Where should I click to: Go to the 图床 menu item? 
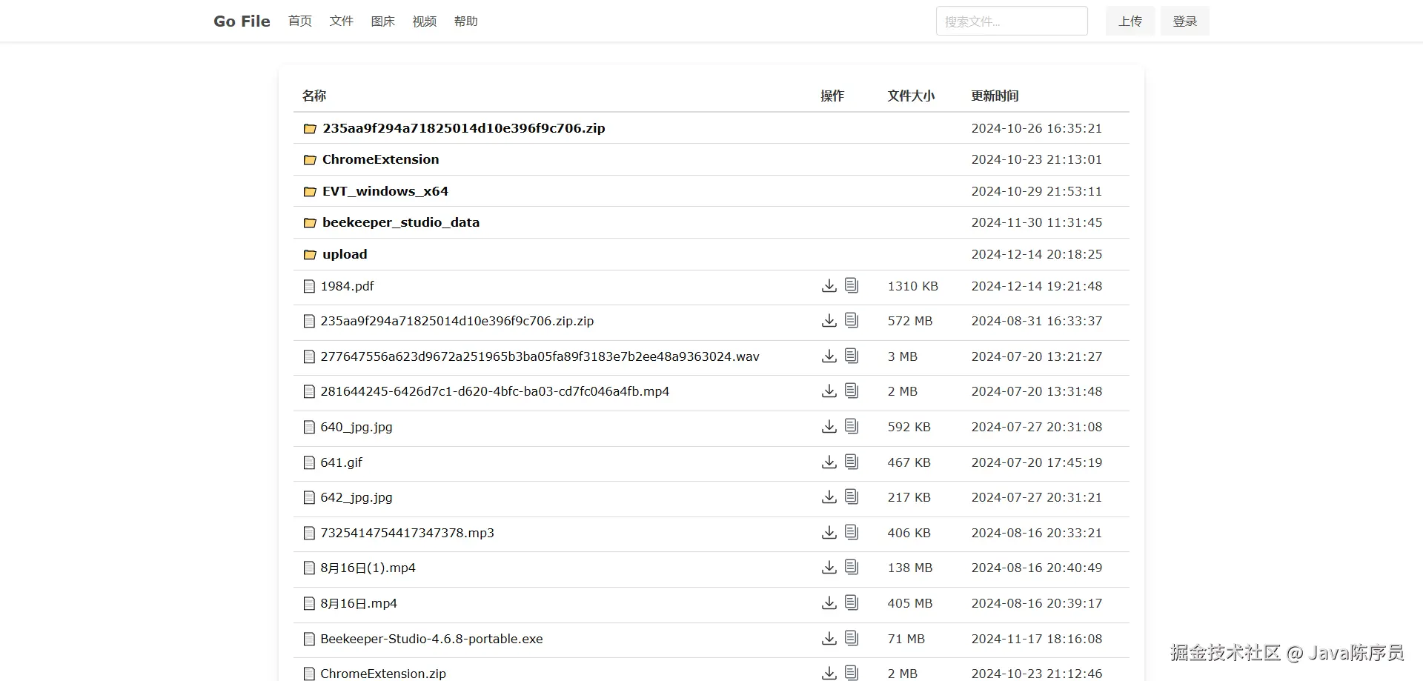pyautogui.click(x=382, y=21)
